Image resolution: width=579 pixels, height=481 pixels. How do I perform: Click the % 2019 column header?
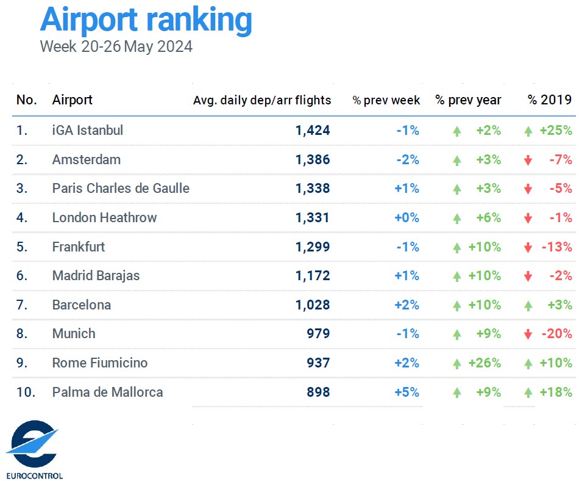[x=550, y=100]
